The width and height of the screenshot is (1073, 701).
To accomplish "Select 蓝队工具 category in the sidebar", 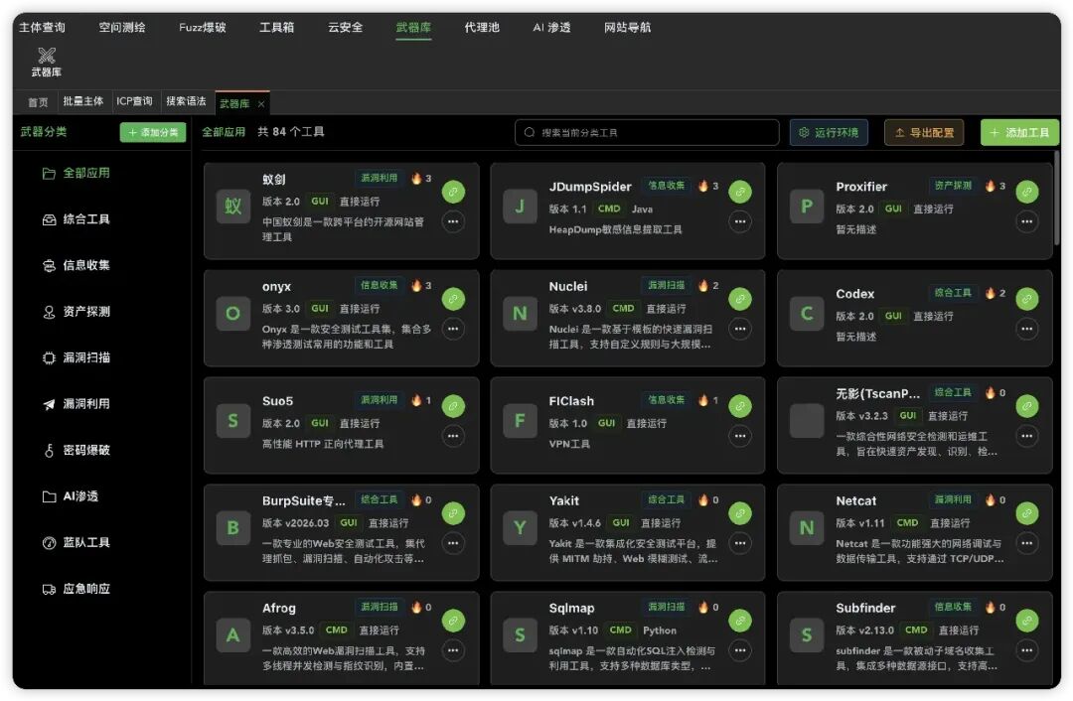I will [x=76, y=542].
